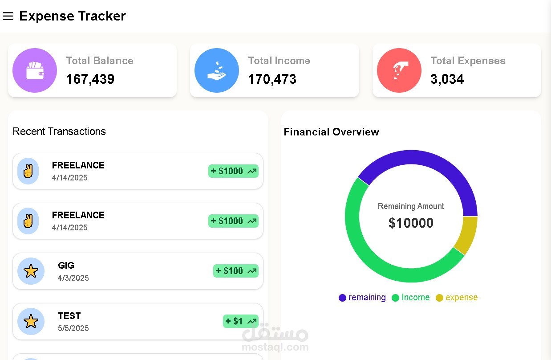Toggle the remaining legend label
Image resolution: width=551 pixels, height=360 pixels.
coord(367,297)
